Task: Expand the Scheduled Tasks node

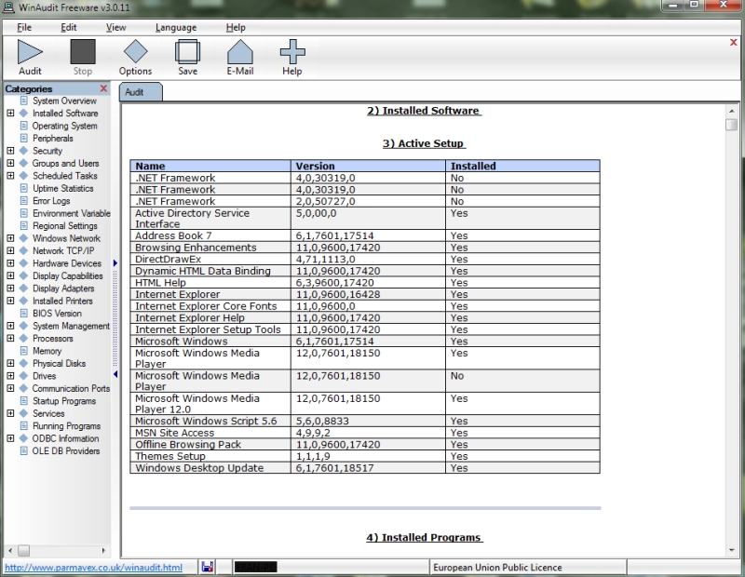Action: [x=10, y=176]
